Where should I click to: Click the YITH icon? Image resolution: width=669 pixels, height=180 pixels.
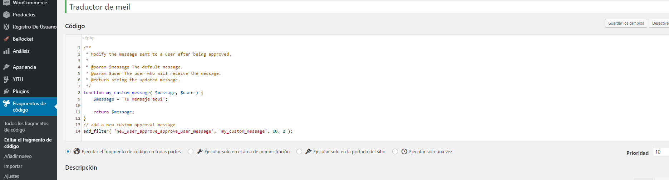(x=6, y=79)
